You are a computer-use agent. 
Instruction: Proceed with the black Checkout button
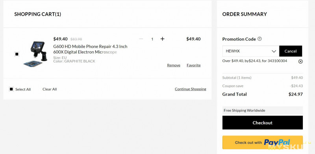click(262, 123)
